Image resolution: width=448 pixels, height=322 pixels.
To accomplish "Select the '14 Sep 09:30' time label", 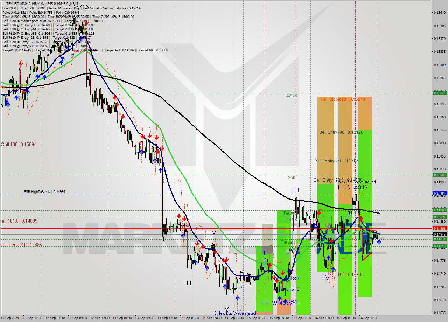I will 212,318.
